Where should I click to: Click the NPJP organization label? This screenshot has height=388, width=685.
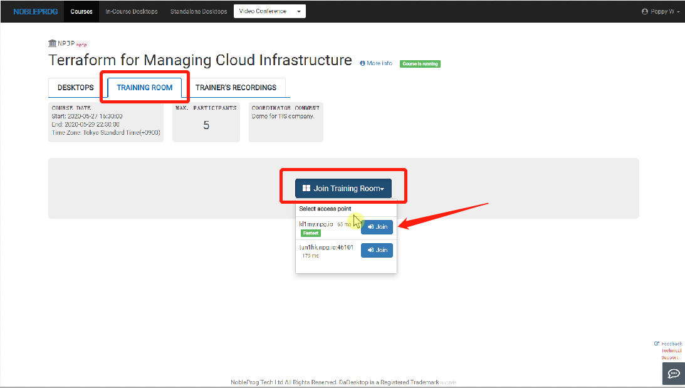click(66, 43)
